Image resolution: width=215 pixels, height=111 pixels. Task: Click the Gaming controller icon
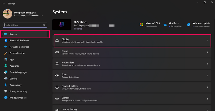[6, 78]
